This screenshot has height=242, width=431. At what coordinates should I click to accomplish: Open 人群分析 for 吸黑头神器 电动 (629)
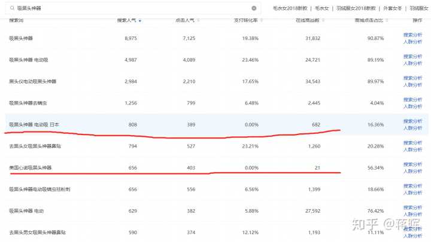(412, 215)
